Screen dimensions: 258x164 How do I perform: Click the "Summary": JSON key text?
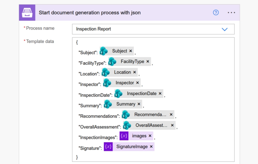click(90, 106)
